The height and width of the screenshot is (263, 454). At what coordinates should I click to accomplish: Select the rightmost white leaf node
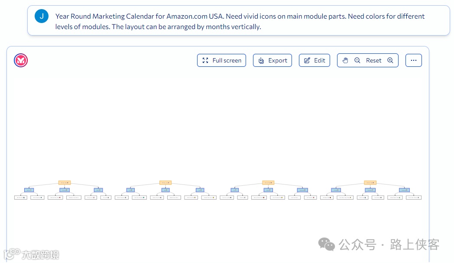pos(414,197)
